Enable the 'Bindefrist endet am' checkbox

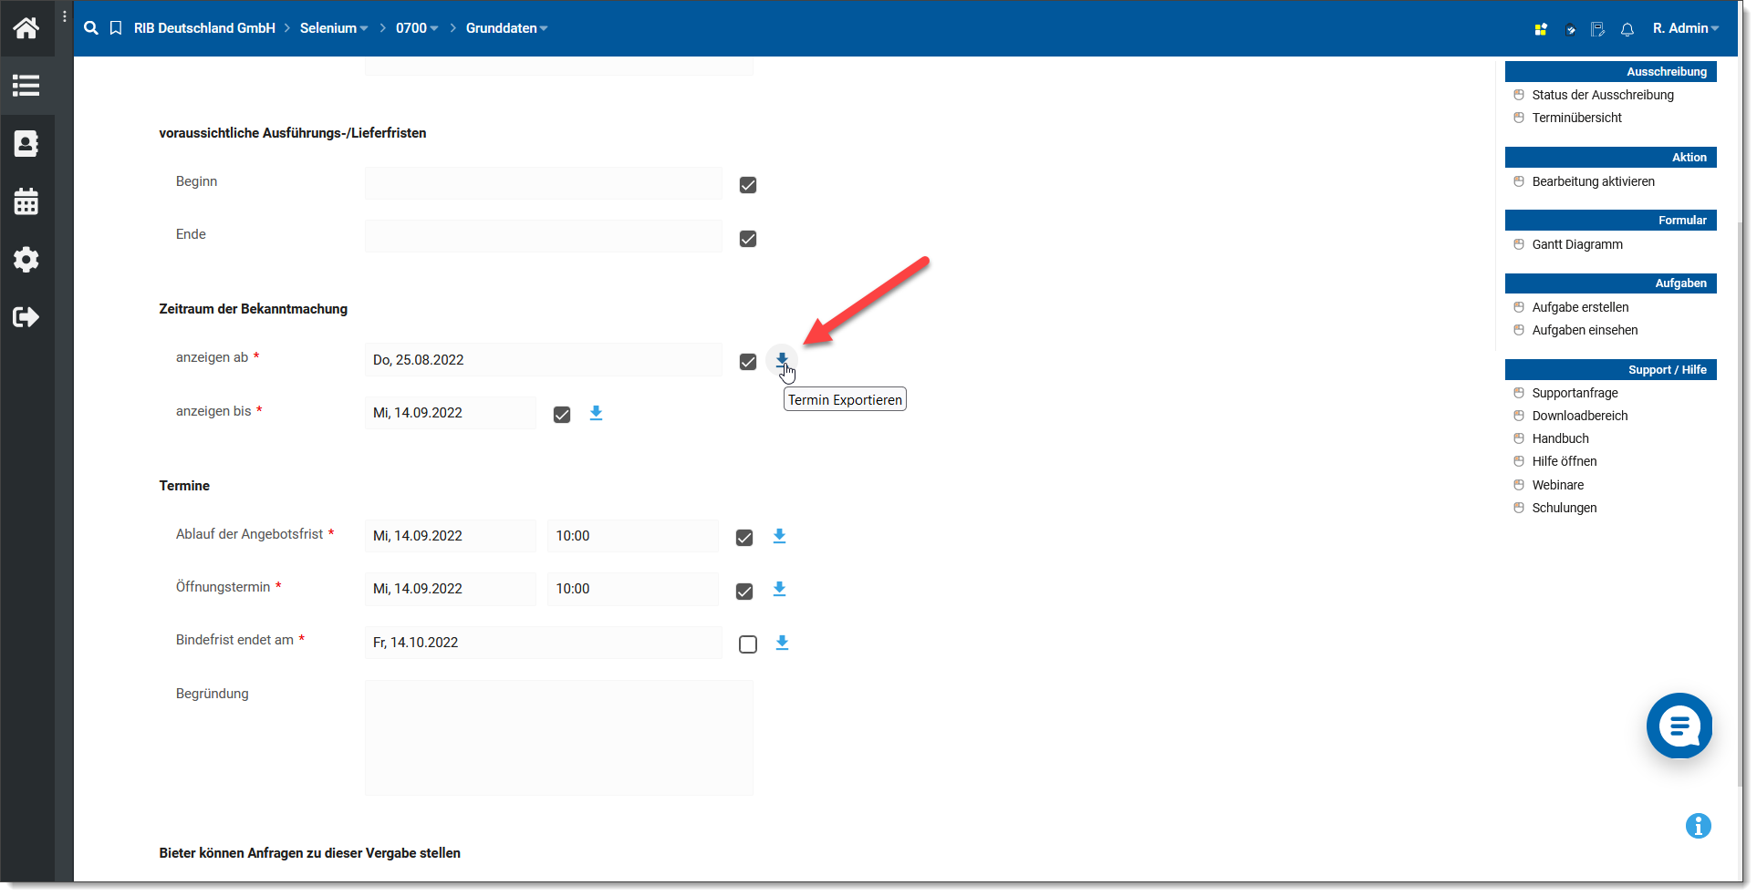(x=748, y=644)
